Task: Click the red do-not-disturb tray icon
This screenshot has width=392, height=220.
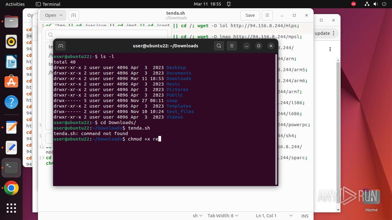Action: click(x=354, y=4)
